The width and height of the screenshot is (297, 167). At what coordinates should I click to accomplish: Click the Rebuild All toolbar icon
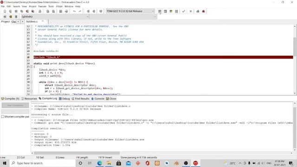[176, 11]
